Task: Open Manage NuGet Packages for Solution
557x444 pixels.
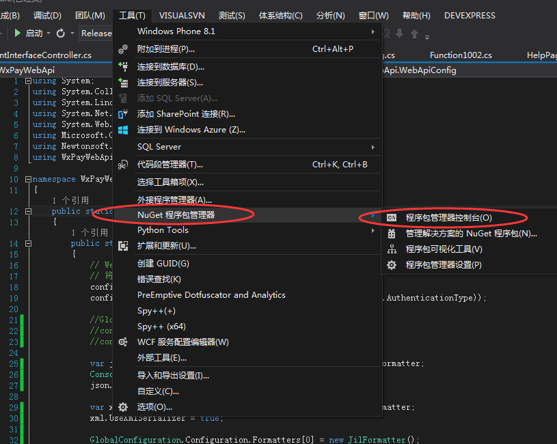Action: click(x=471, y=234)
